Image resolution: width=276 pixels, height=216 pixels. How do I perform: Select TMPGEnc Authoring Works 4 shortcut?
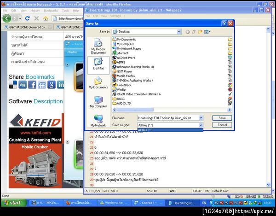coord(133,81)
